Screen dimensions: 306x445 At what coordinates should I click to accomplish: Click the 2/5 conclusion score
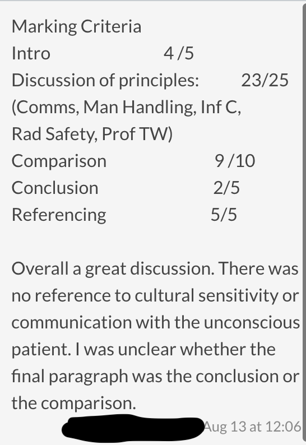[226, 188]
